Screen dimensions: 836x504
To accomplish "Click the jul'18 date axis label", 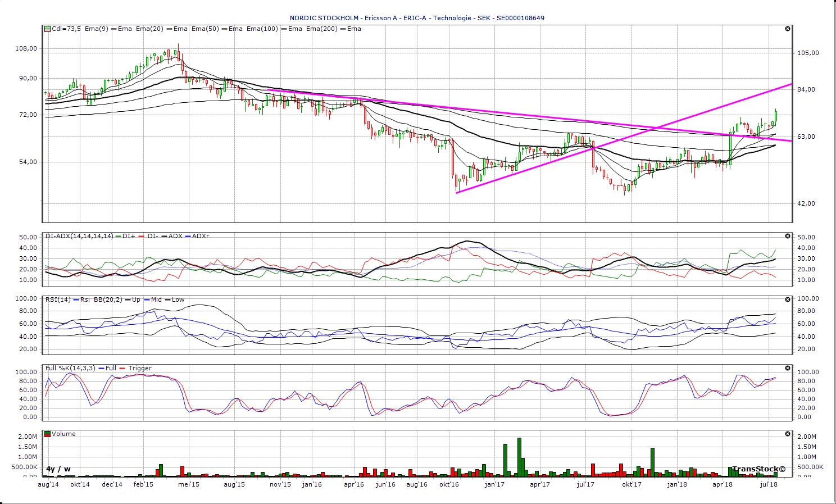I will point(768,484).
